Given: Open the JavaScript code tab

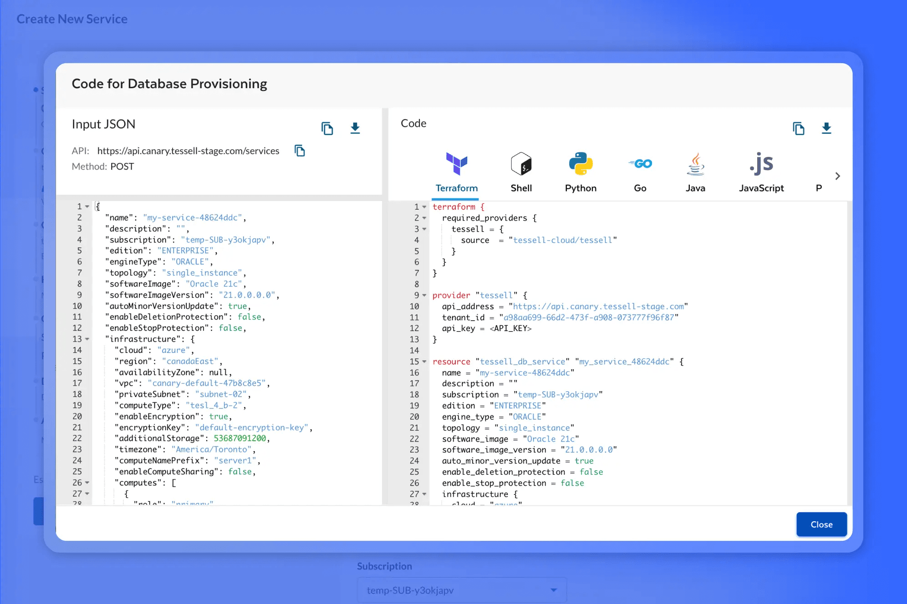Looking at the screenshot, I should (761, 172).
